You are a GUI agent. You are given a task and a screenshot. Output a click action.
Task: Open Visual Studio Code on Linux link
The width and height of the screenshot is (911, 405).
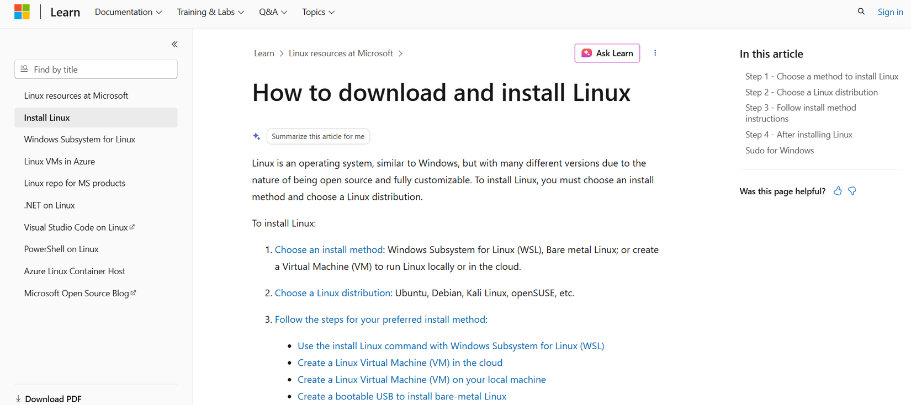pyautogui.click(x=80, y=227)
